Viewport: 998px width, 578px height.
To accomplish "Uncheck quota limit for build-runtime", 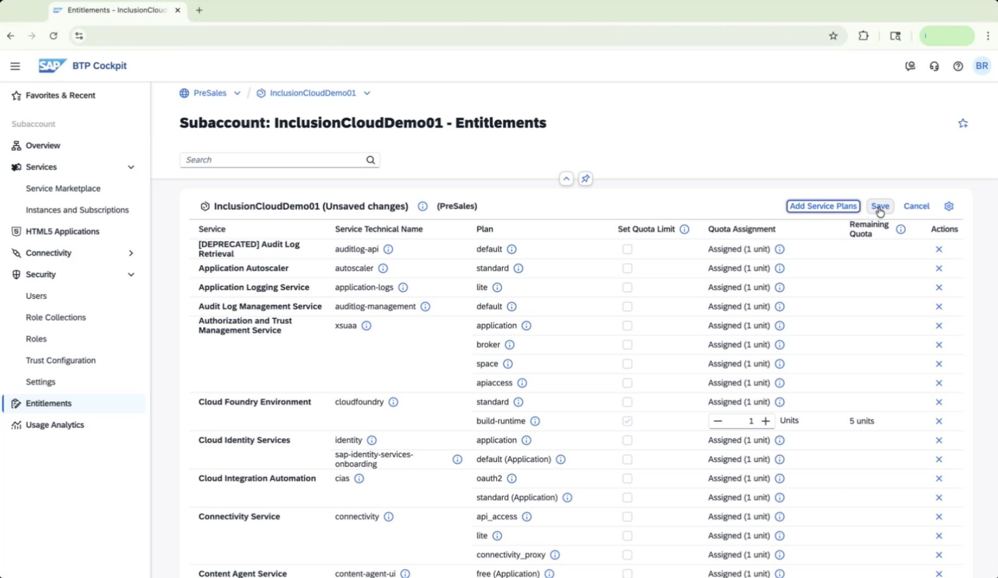I will tap(627, 421).
